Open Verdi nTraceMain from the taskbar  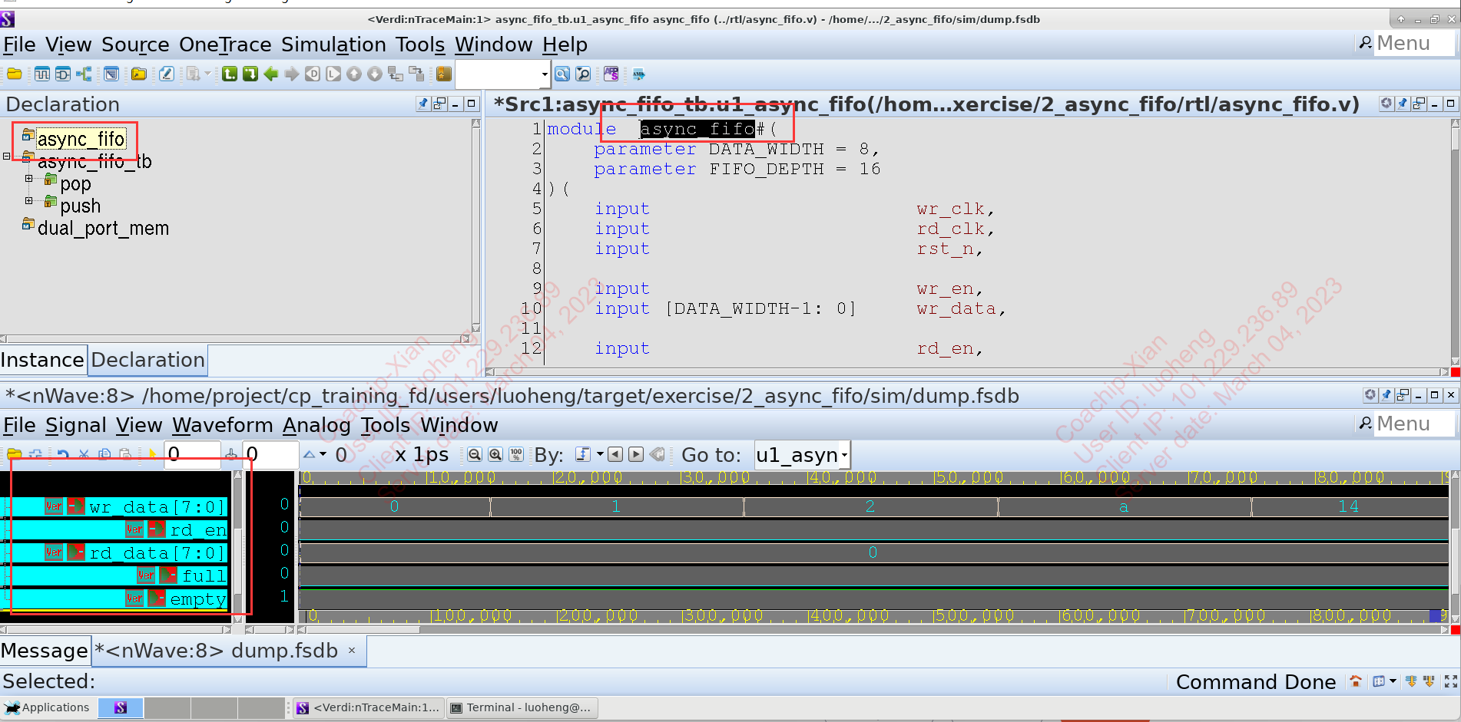coord(369,707)
